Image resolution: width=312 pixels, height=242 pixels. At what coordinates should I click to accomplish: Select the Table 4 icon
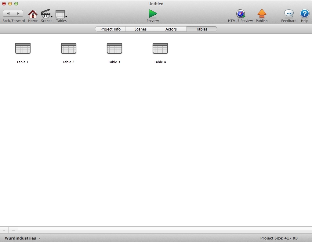tap(160, 49)
